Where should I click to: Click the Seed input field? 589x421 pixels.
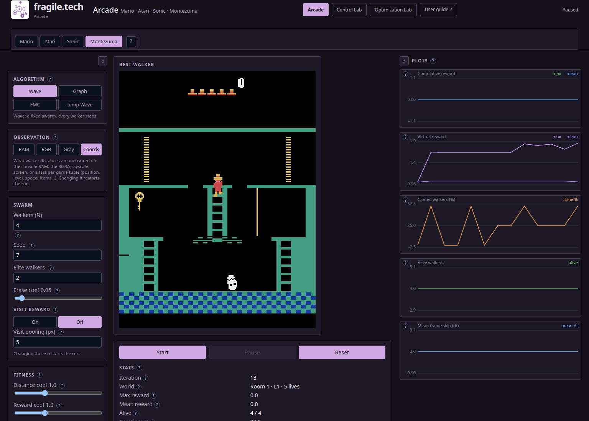[x=58, y=255]
